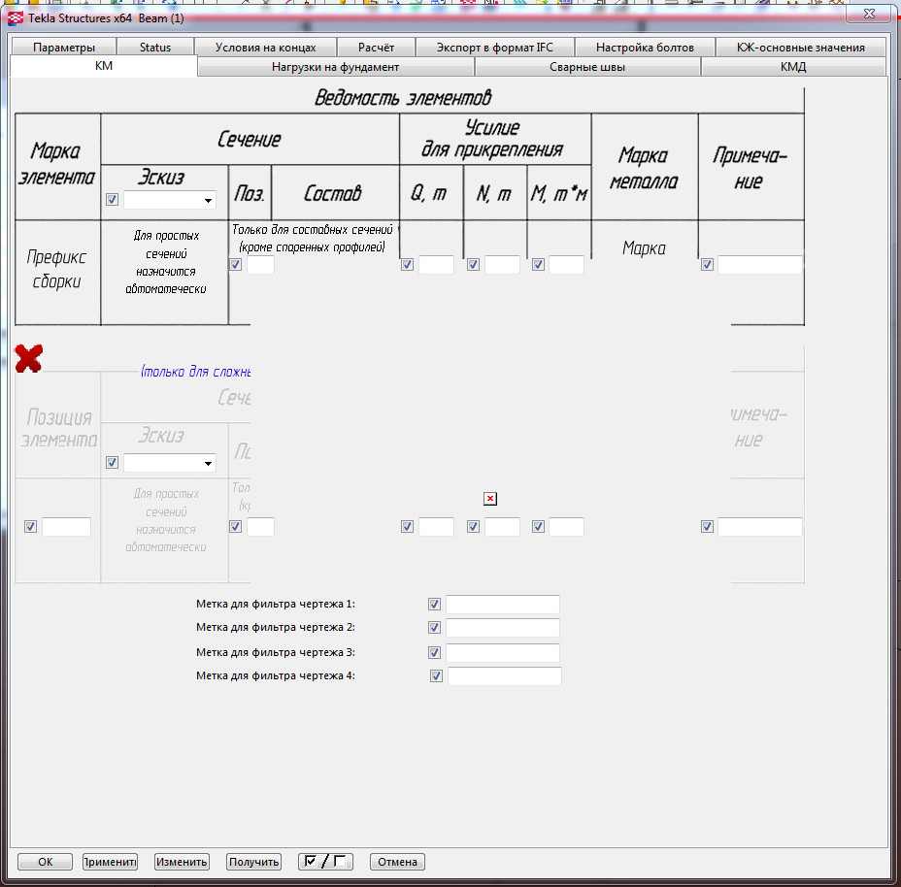
Task: Toggle all checkboxes on/off button
Action: (325, 862)
